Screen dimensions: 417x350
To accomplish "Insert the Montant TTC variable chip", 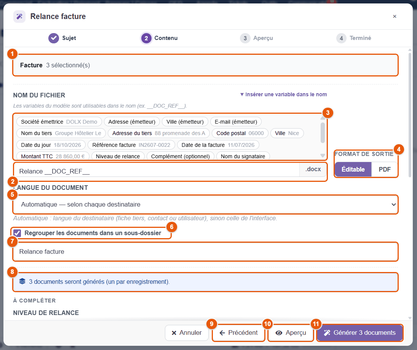I will (53, 156).
